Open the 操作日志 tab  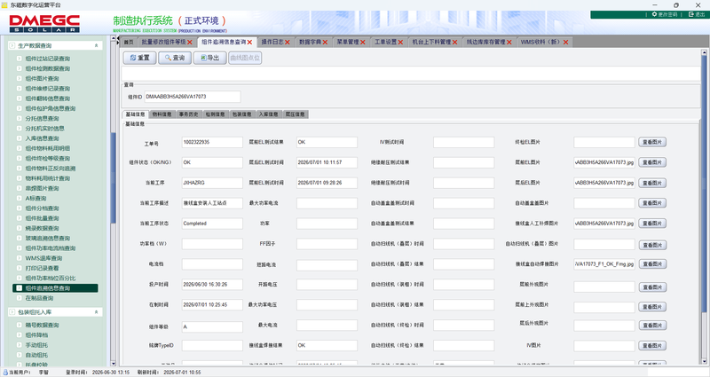point(272,42)
